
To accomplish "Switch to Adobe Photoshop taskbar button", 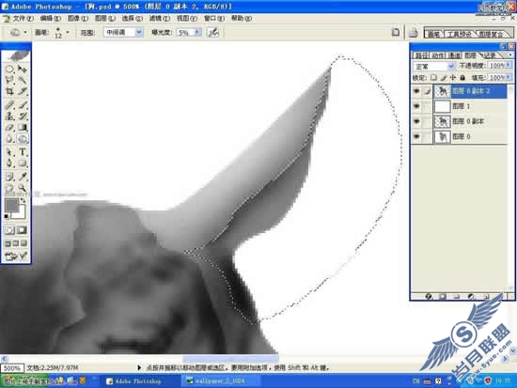I will point(133,381).
